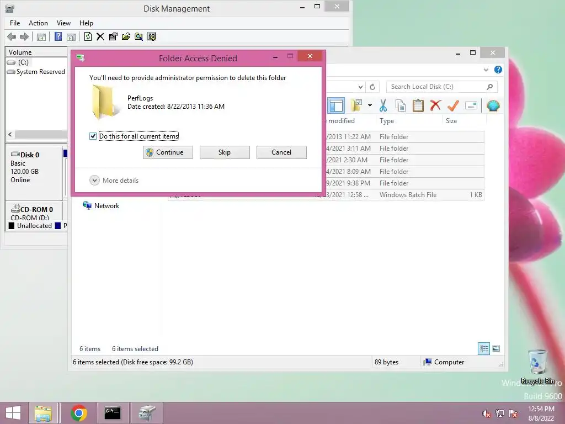Open the address bar history dropdown in Explorer

[x=360, y=87]
